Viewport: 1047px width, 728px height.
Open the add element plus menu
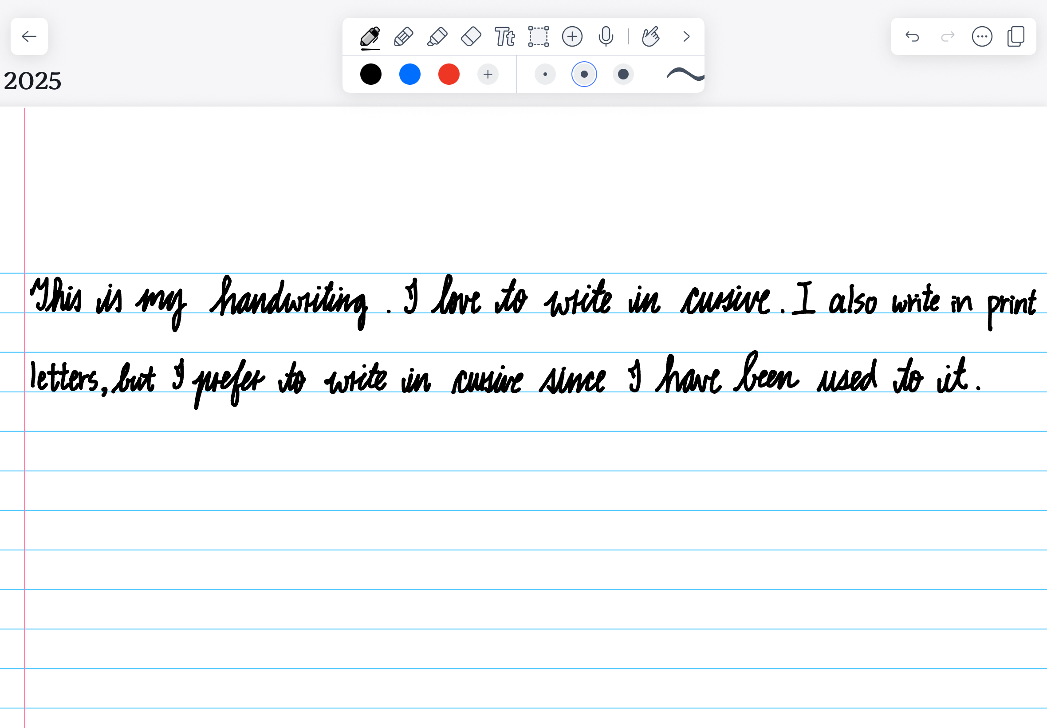click(x=572, y=37)
